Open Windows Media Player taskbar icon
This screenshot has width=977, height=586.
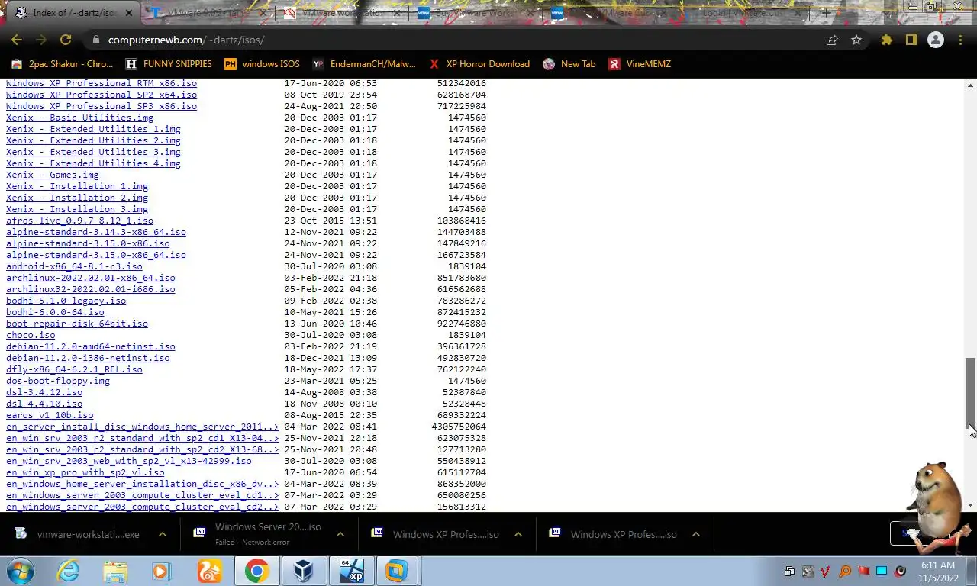click(161, 571)
